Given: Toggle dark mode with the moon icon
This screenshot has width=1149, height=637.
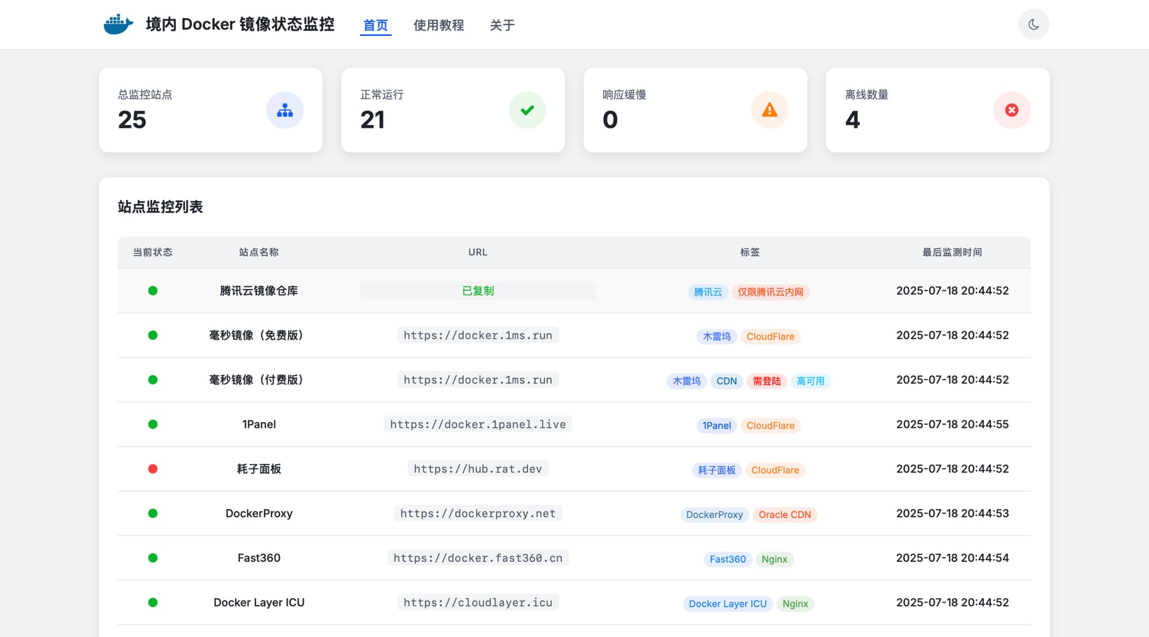Looking at the screenshot, I should [1034, 25].
